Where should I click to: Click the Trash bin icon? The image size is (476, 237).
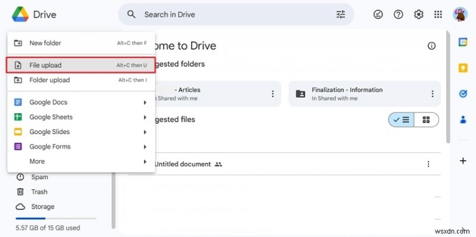[20, 192]
